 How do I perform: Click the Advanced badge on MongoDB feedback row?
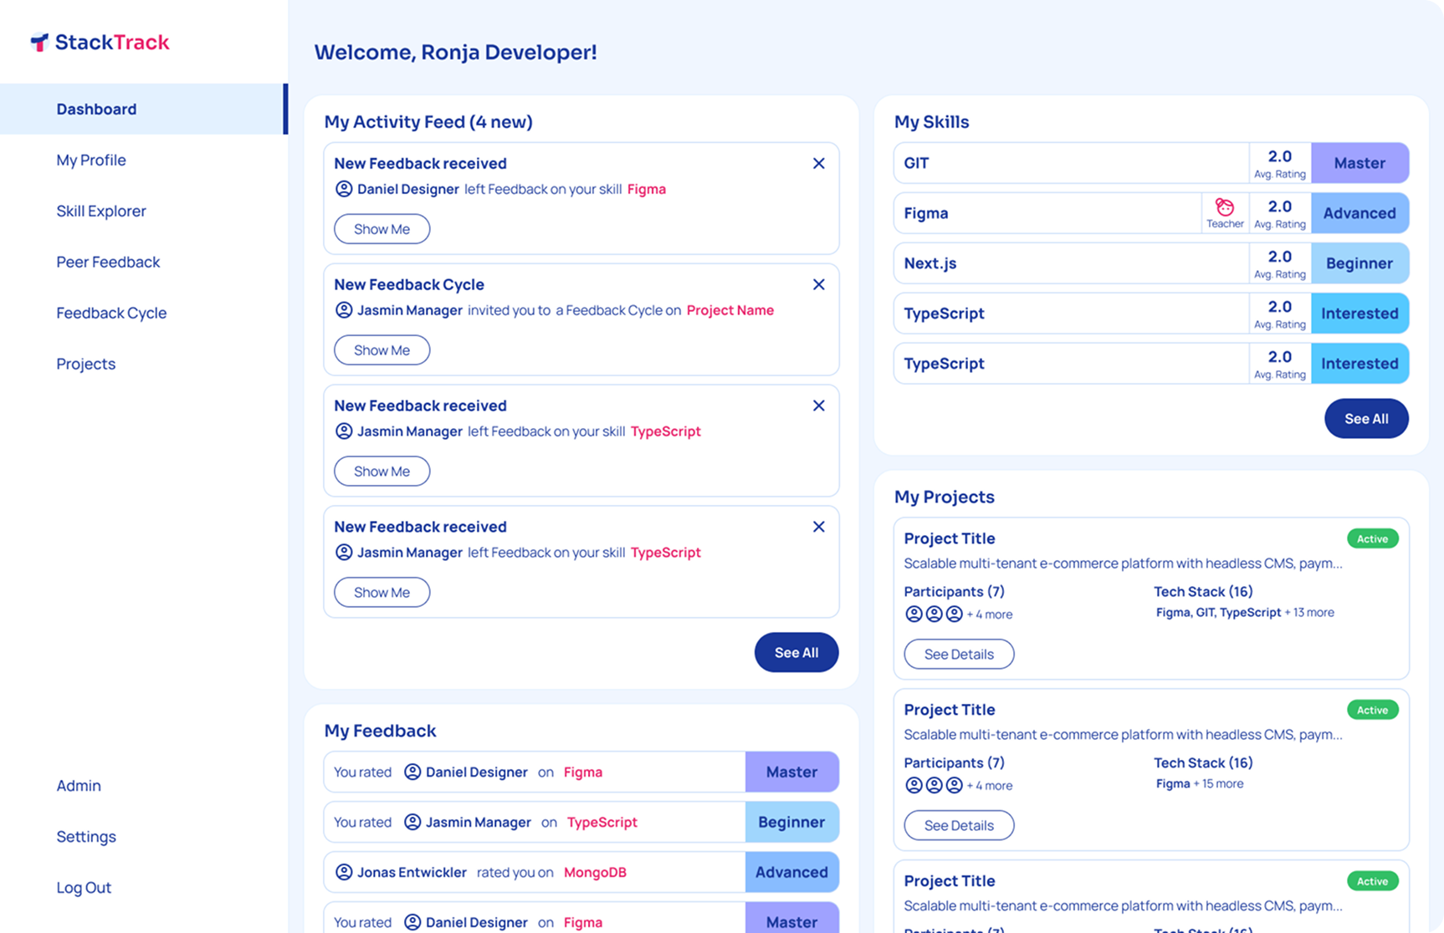tap(791, 872)
